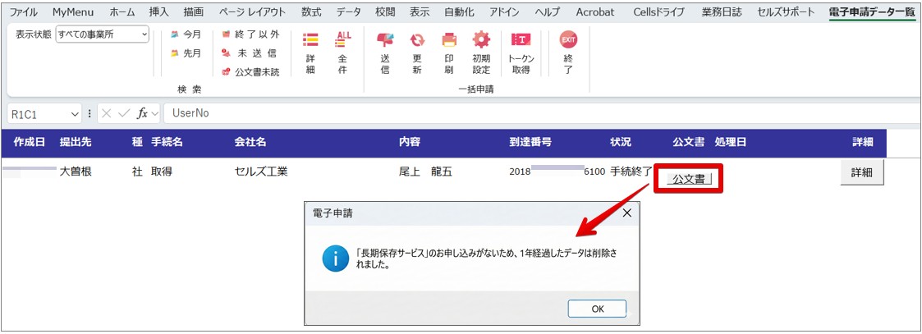Click the 作成日 column header
922x334 pixels.
30,142
